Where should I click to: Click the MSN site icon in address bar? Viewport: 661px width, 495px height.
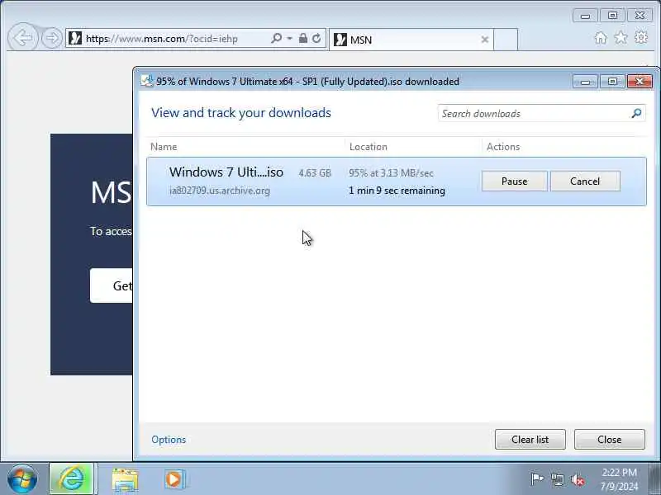coord(75,38)
